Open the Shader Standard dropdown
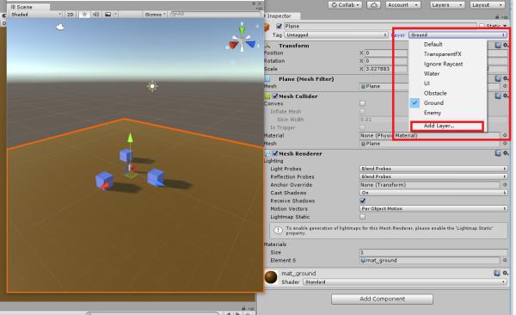Image resolution: width=516 pixels, height=315 pixels. pos(405,282)
